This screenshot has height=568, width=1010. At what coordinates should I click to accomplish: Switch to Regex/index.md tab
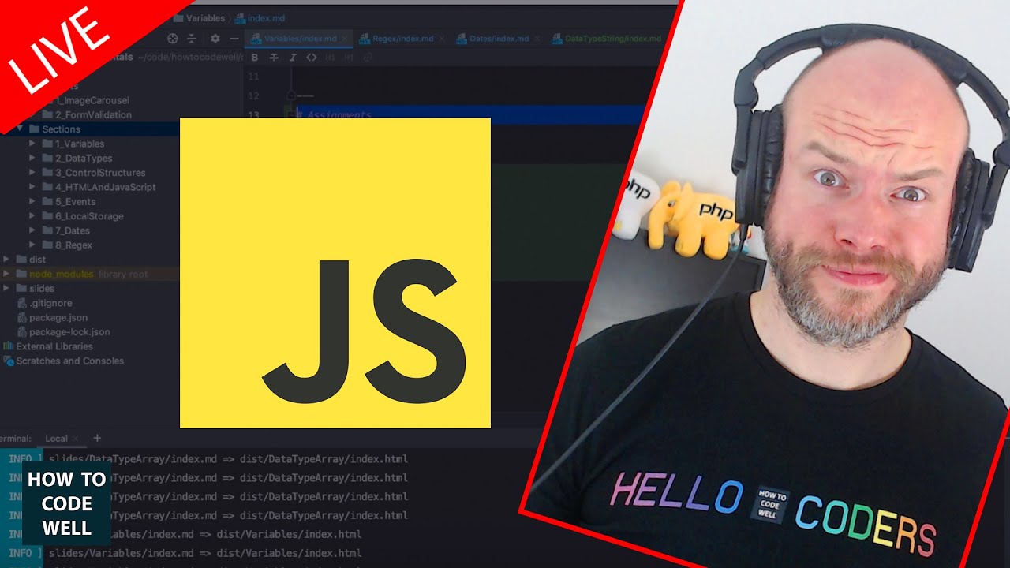(x=402, y=39)
